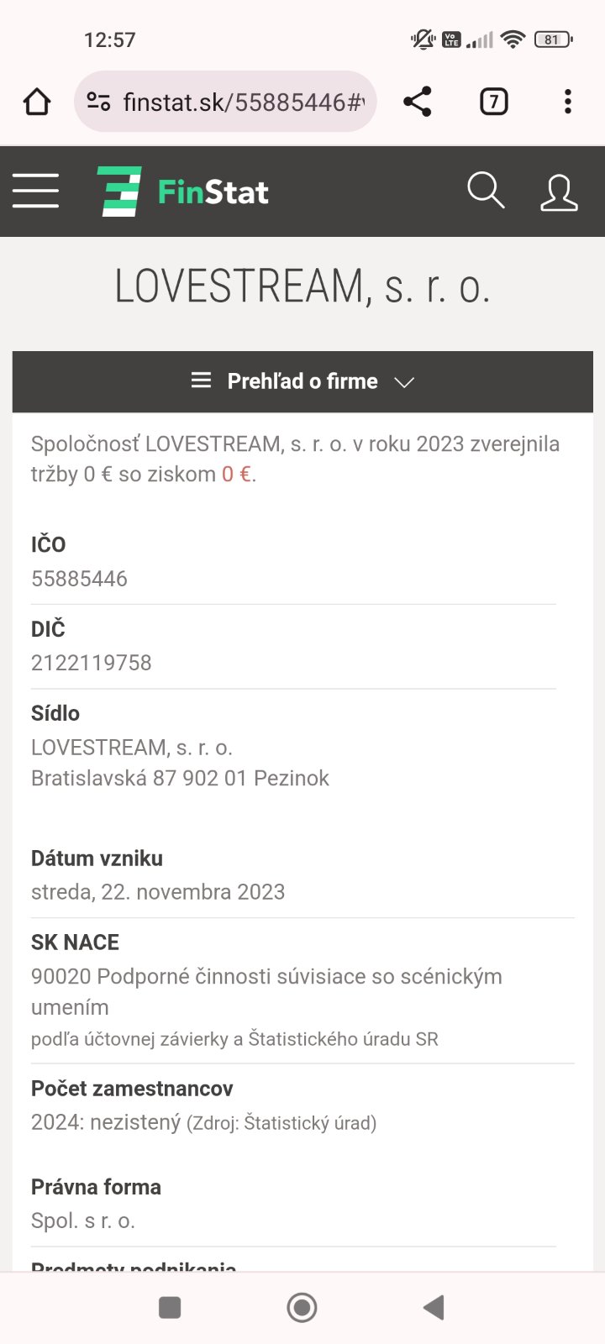
Task: Tap Android recent apps square button
Action: click(170, 1307)
